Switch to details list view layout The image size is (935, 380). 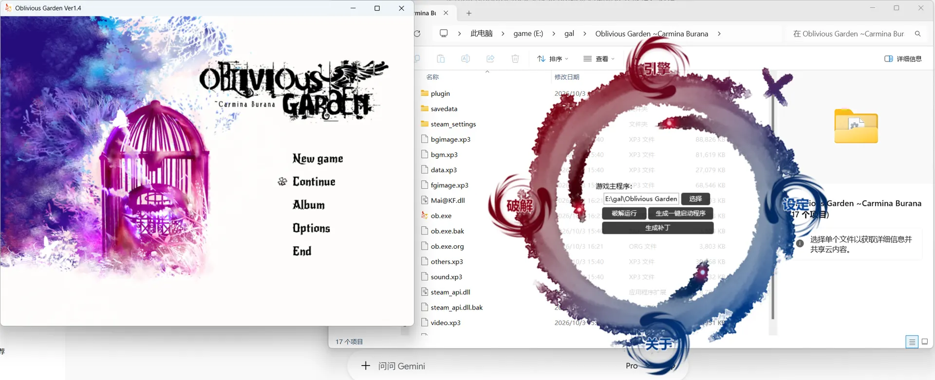[912, 342]
